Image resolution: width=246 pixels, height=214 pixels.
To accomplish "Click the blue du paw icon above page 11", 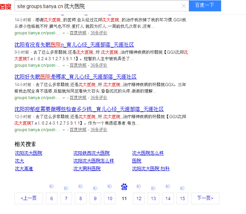I will pos(124,187).
